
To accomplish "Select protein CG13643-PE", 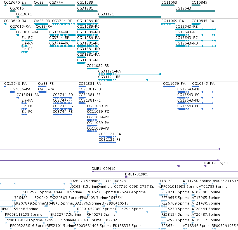I will pos(195,109).
